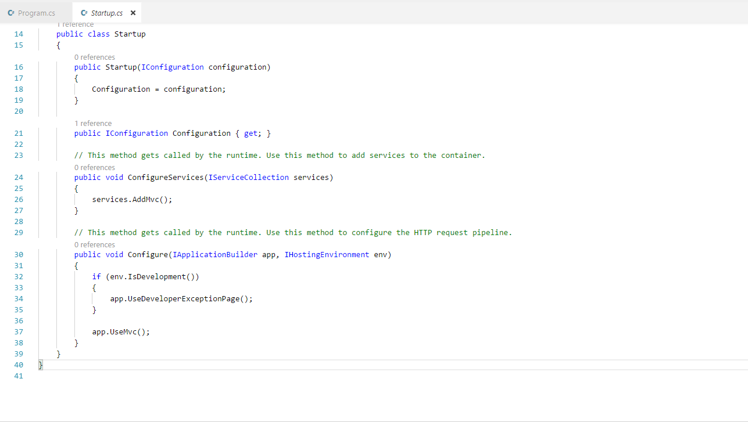The height and width of the screenshot is (422, 748).
Task: Click the app.UseMvc call on line 37
Action: [x=121, y=332]
